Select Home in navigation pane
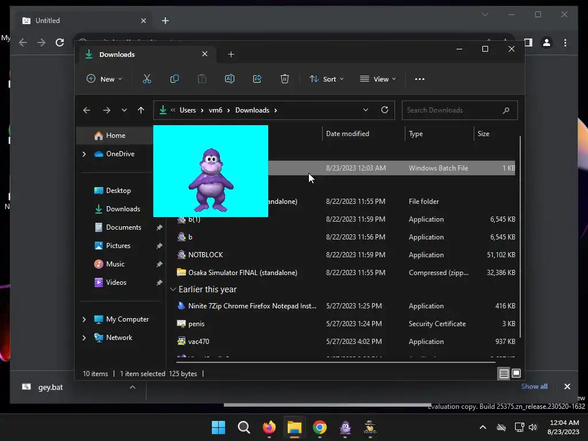The height and width of the screenshot is (441, 588). coord(115,136)
